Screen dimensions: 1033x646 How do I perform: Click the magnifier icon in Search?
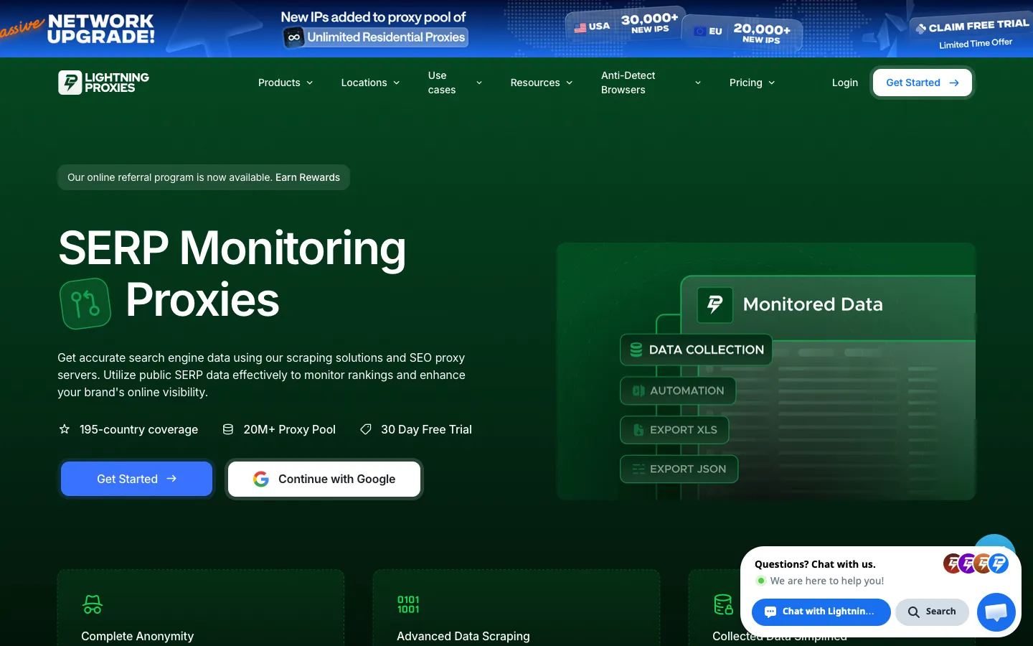(913, 612)
